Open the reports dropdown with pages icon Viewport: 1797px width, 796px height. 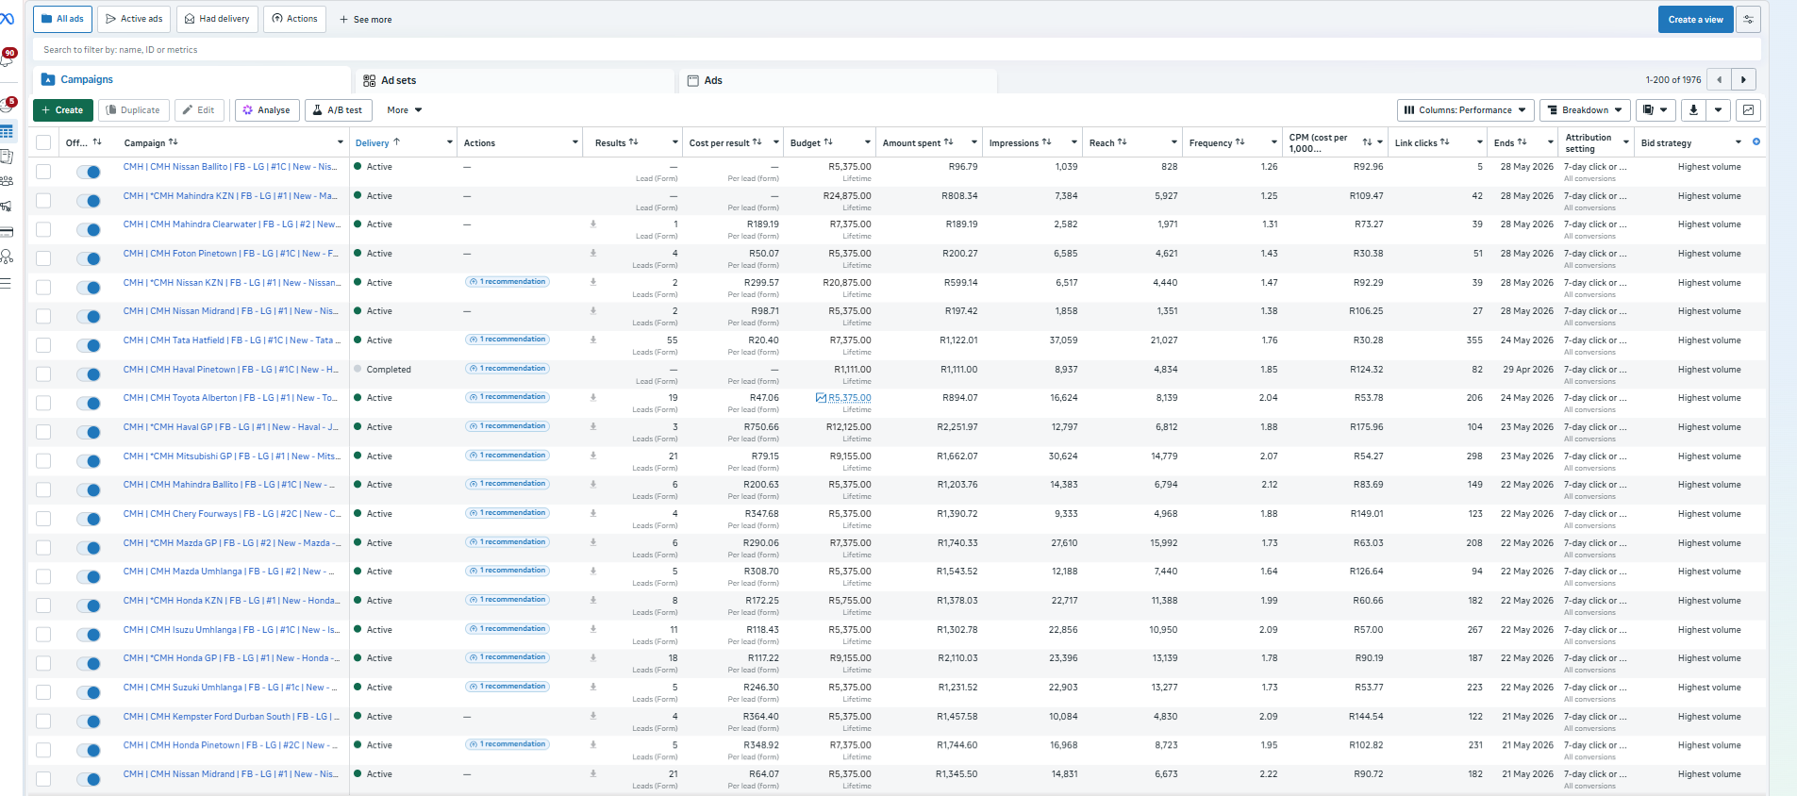pyautogui.click(x=1656, y=110)
